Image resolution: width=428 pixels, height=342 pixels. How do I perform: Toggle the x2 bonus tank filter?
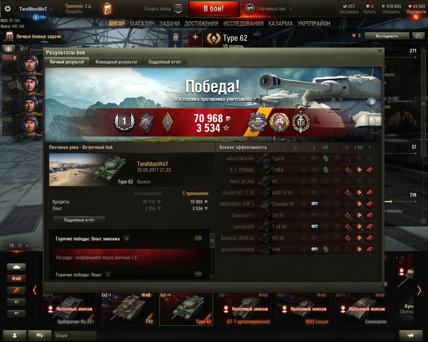(x=16, y=279)
